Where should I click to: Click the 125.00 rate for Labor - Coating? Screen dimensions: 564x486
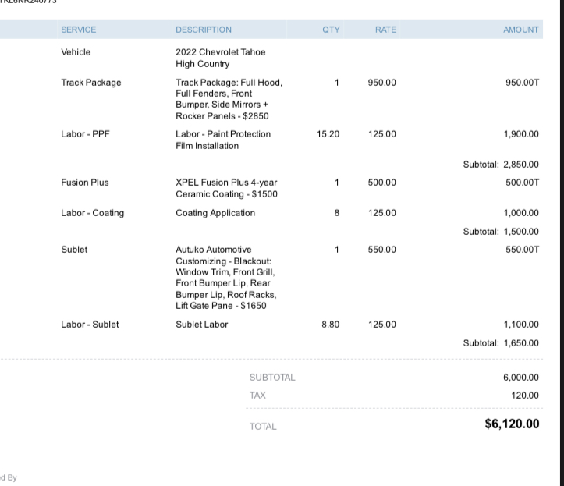coord(382,213)
